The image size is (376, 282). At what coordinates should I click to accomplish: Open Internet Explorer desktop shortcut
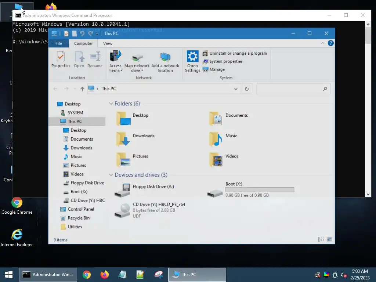[x=17, y=238]
